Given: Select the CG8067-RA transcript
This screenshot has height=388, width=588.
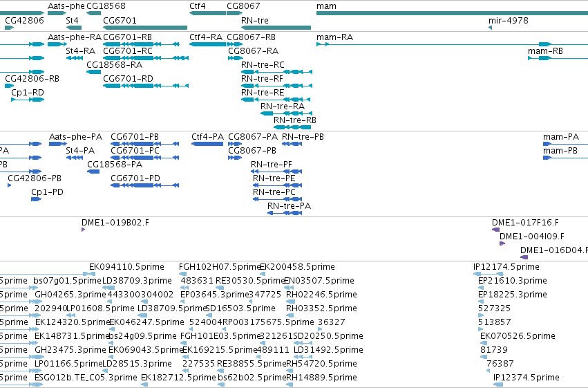Looking at the screenshot, I should coord(236,58).
